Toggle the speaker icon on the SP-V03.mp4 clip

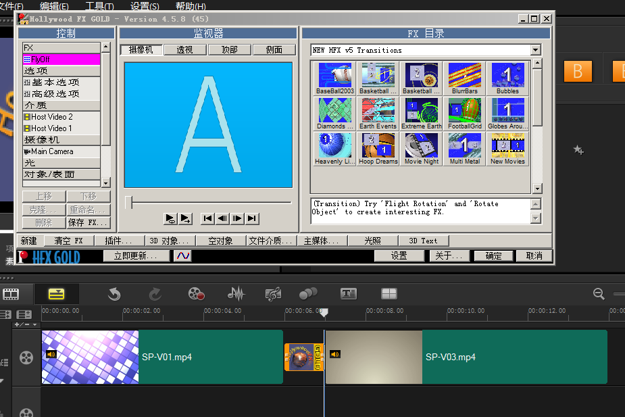tap(335, 354)
